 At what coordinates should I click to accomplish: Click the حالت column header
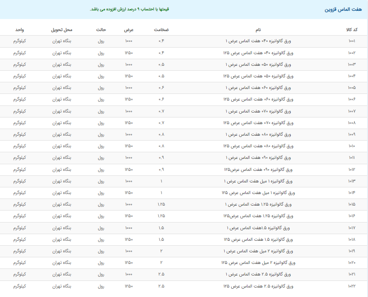click(x=101, y=30)
